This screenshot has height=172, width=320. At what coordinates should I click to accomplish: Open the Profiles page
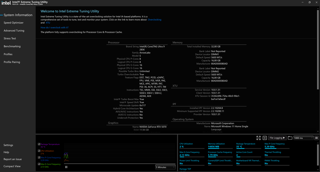coord(8,54)
